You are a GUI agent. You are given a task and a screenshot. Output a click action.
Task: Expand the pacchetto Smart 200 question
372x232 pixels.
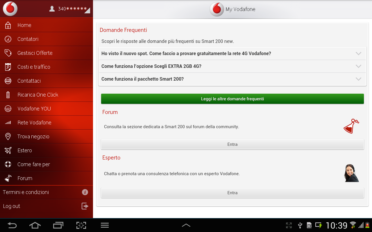coord(233,79)
